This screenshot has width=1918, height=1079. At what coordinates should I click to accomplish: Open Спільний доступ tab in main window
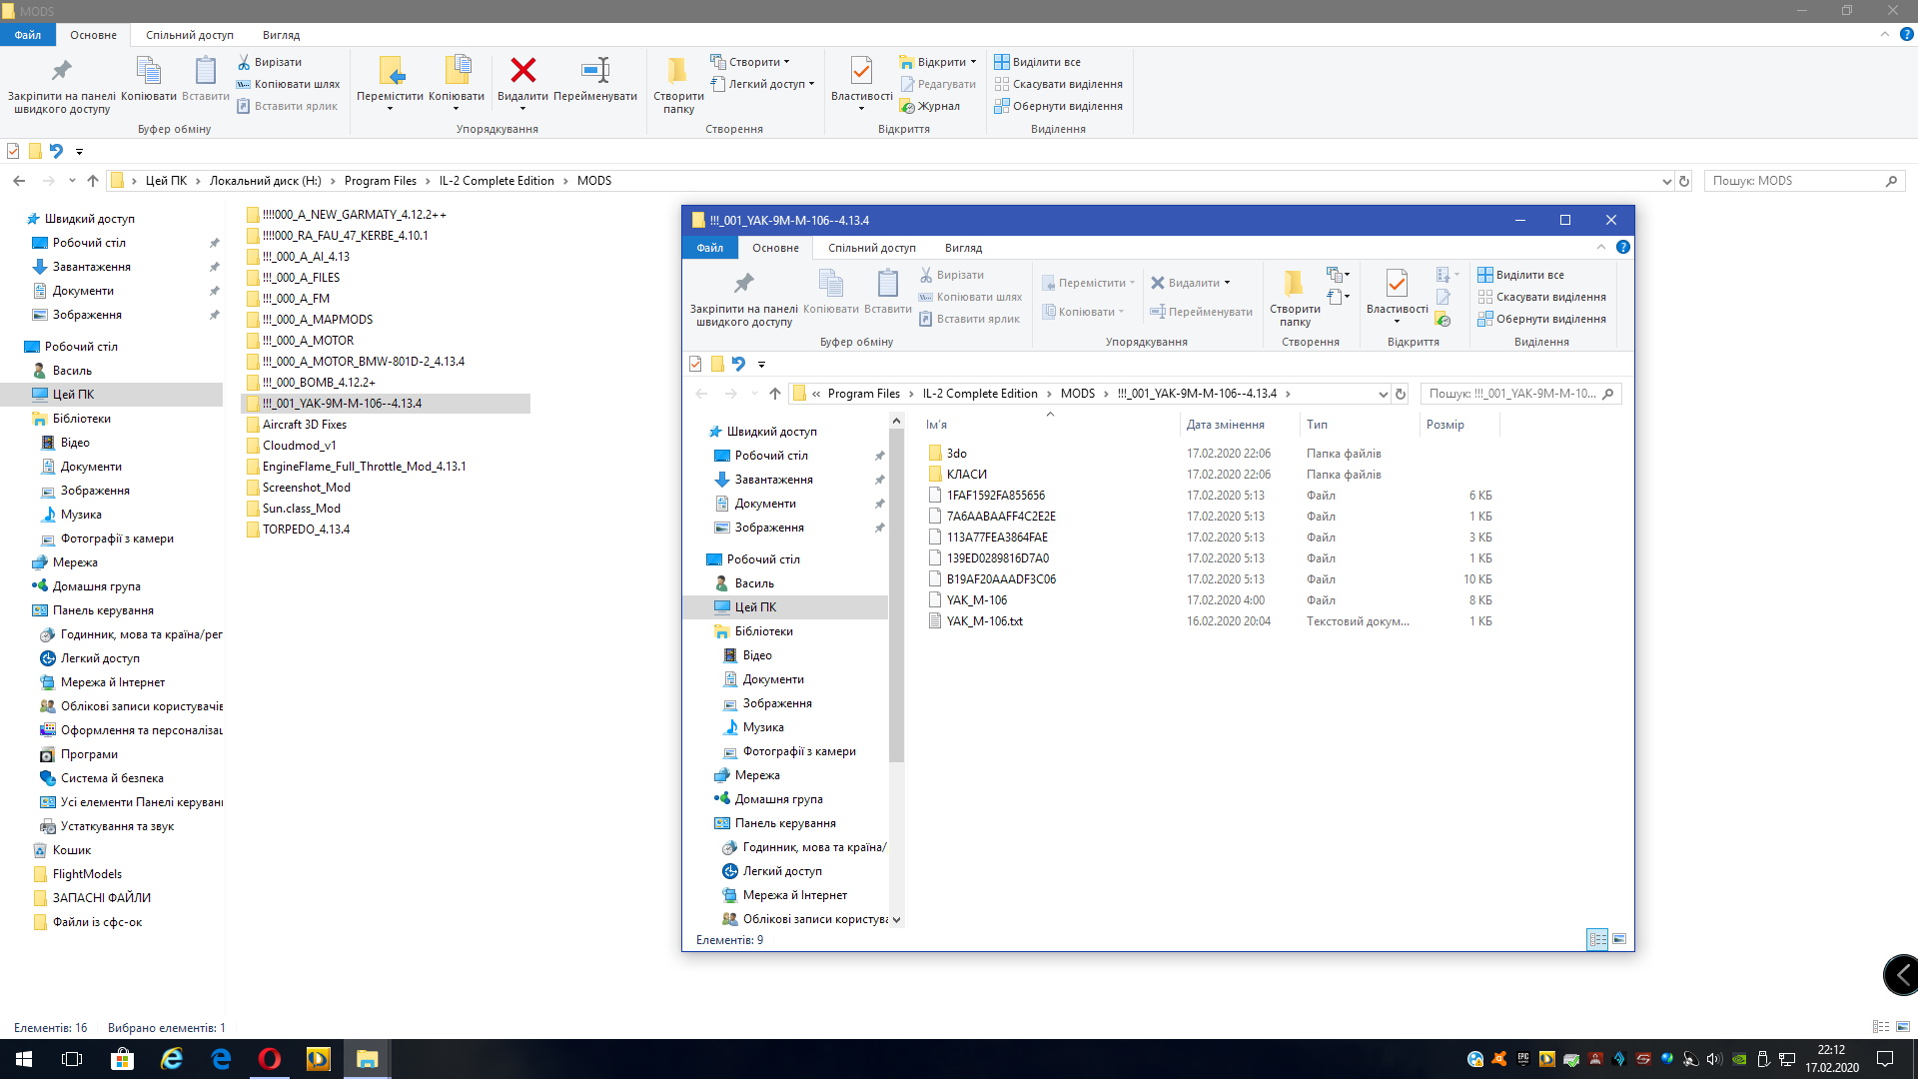coord(190,35)
